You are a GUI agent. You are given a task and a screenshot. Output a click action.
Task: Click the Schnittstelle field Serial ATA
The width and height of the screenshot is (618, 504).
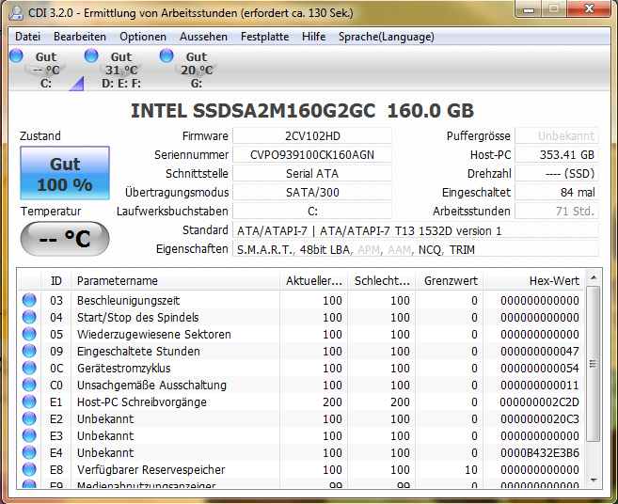coord(312,174)
